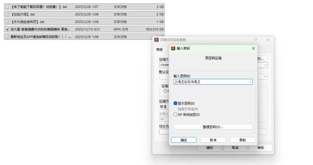The height and width of the screenshot is (165, 313).
Task: Select the radio button under 压缩 in back dialog
Action: [165, 91]
